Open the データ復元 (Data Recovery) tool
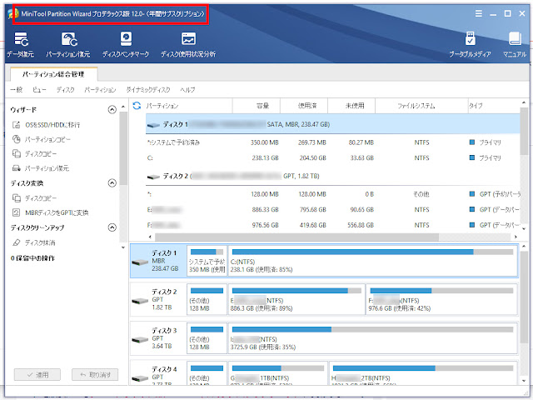This screenshot has height=400, width=533. [21, 44]
